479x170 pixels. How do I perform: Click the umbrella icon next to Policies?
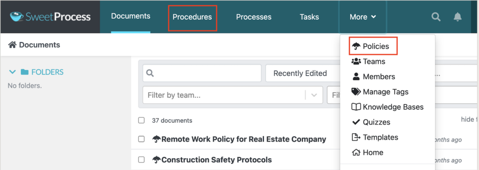point(356,46)
